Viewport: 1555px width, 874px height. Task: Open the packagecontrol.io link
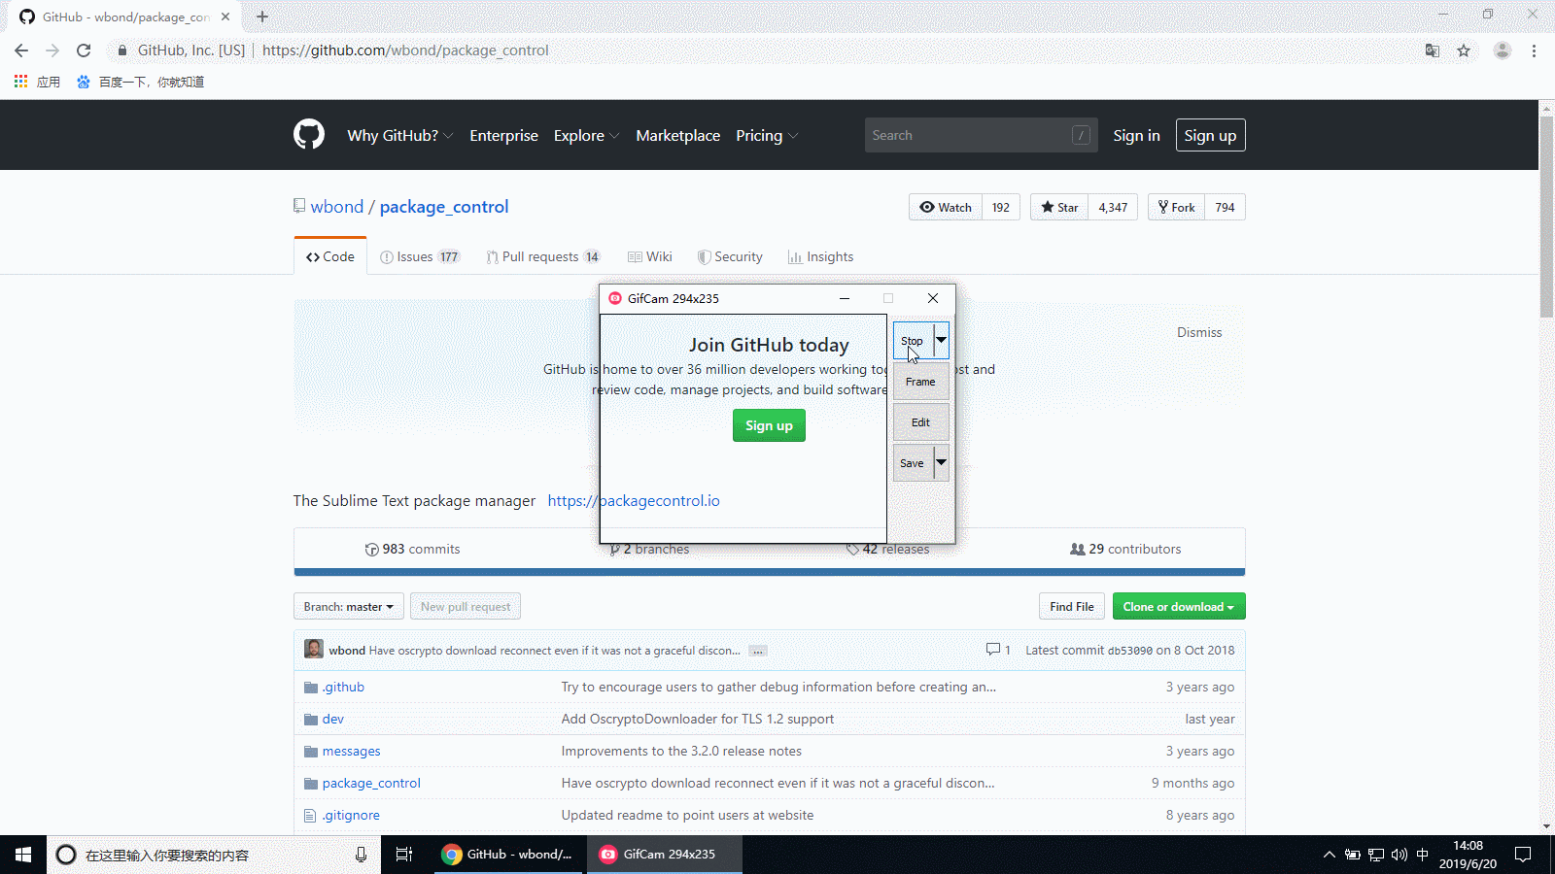click(634, 500)
